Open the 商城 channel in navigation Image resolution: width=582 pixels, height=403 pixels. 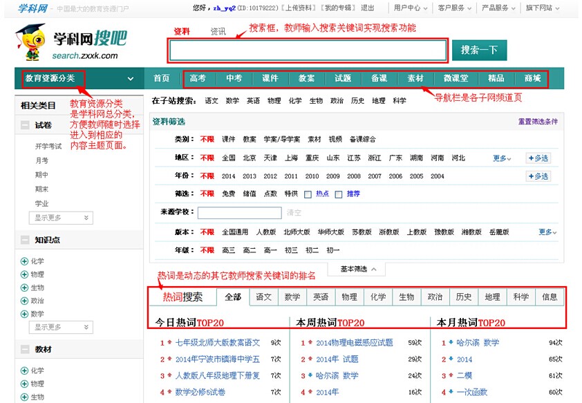[x=533, y=78]
